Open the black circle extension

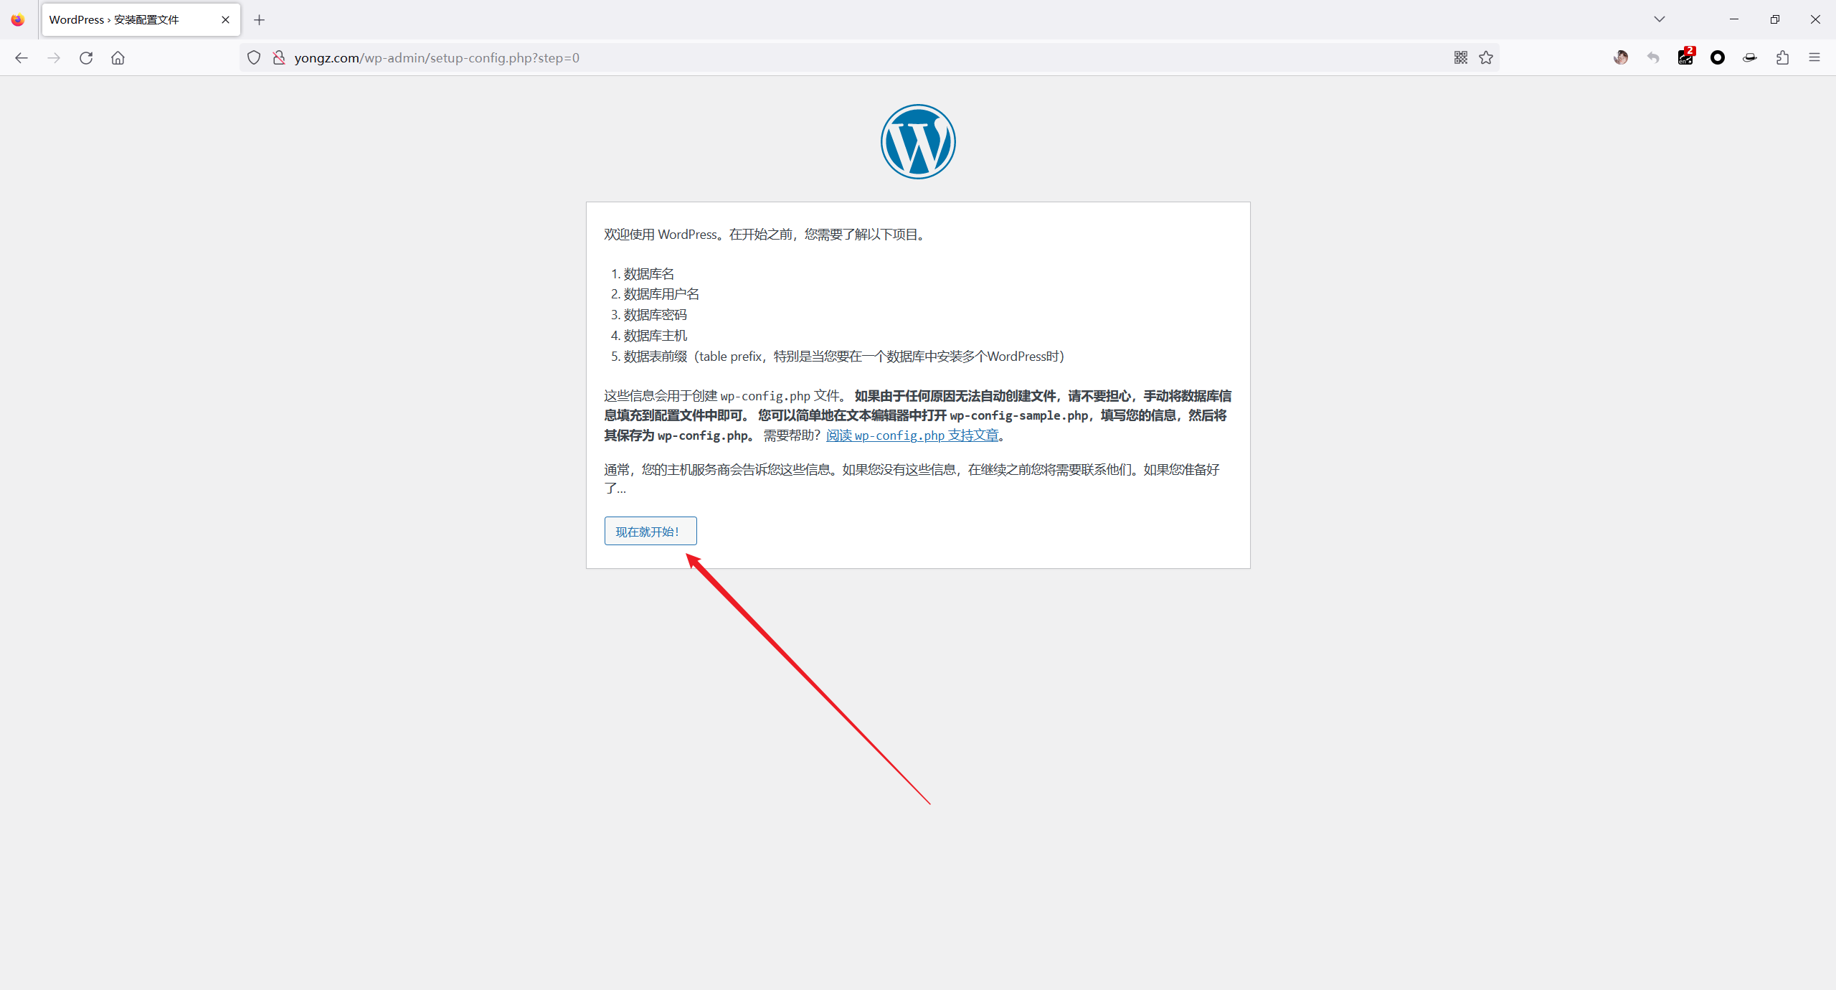tap(1718, 57)
